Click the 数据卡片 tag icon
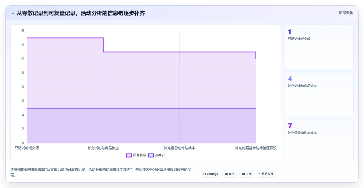The image size is (364, 188). (x=260, y=174)
